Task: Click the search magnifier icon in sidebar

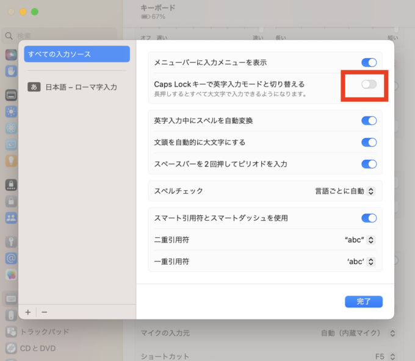Action: pyautogui.click(x=9, y=36)
